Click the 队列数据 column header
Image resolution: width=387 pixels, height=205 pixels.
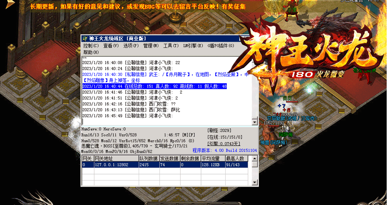tap(149, 159)
